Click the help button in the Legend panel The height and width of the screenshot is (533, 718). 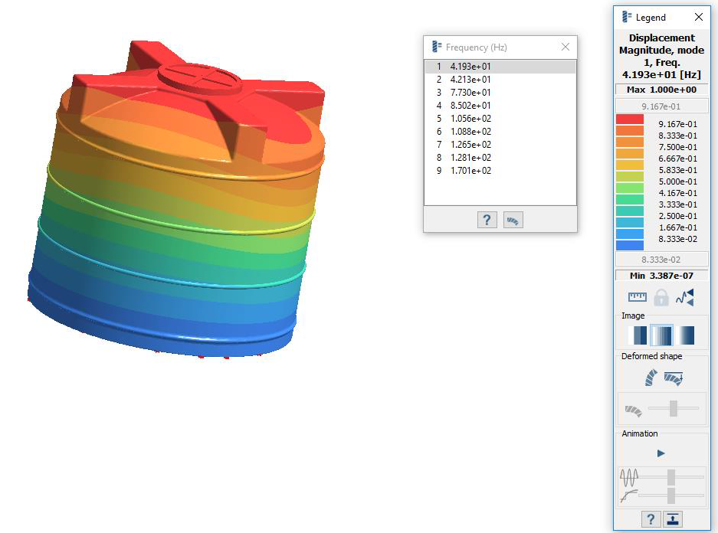tap(651, 520)
